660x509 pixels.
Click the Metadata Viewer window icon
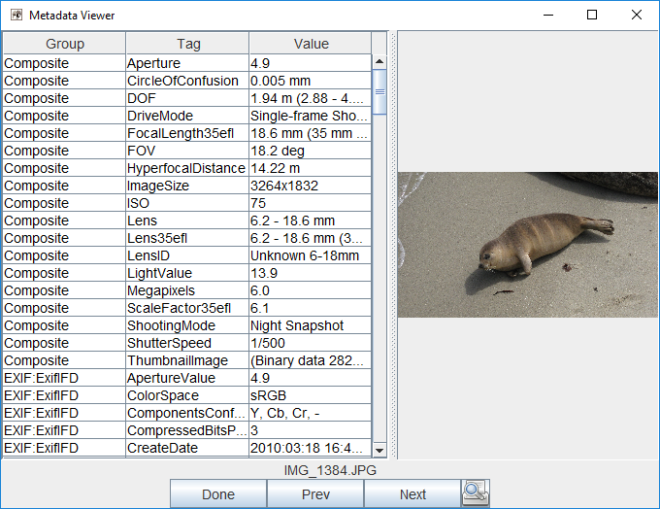(15, 16)
